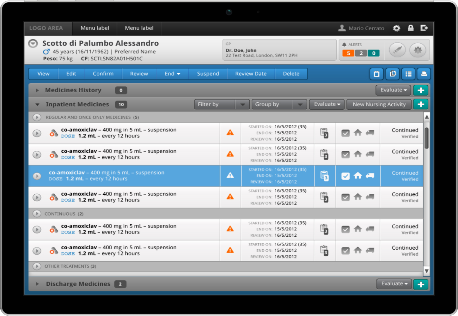Open clipboard notes icon in first Continuous row
Image resolution: width=458 pixels, height=316 pixels.
coord(324,229)
